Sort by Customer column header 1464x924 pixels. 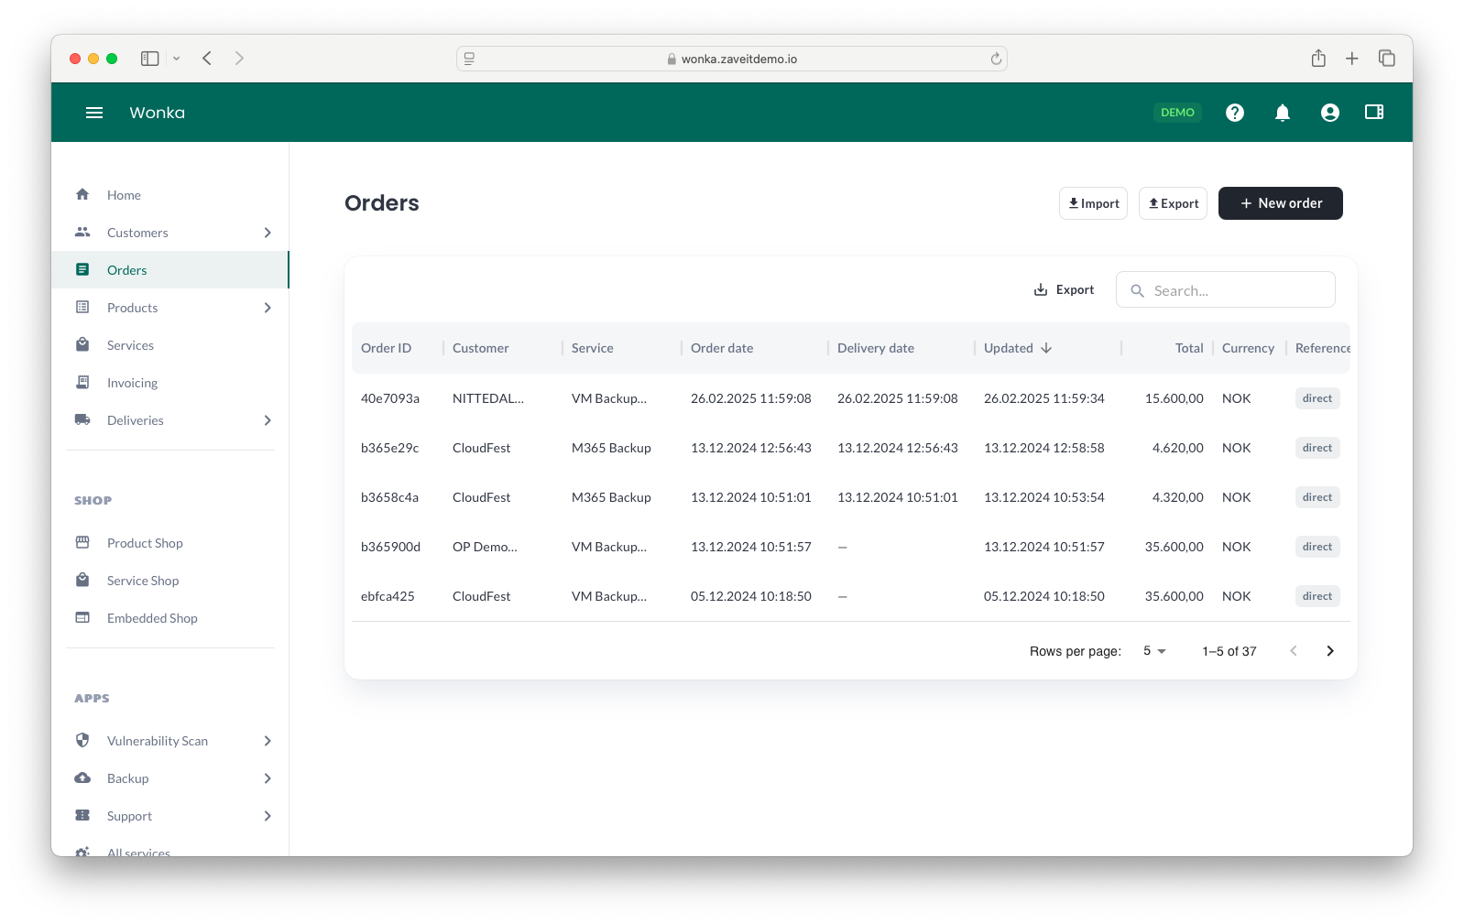click(x=480, y=348)
